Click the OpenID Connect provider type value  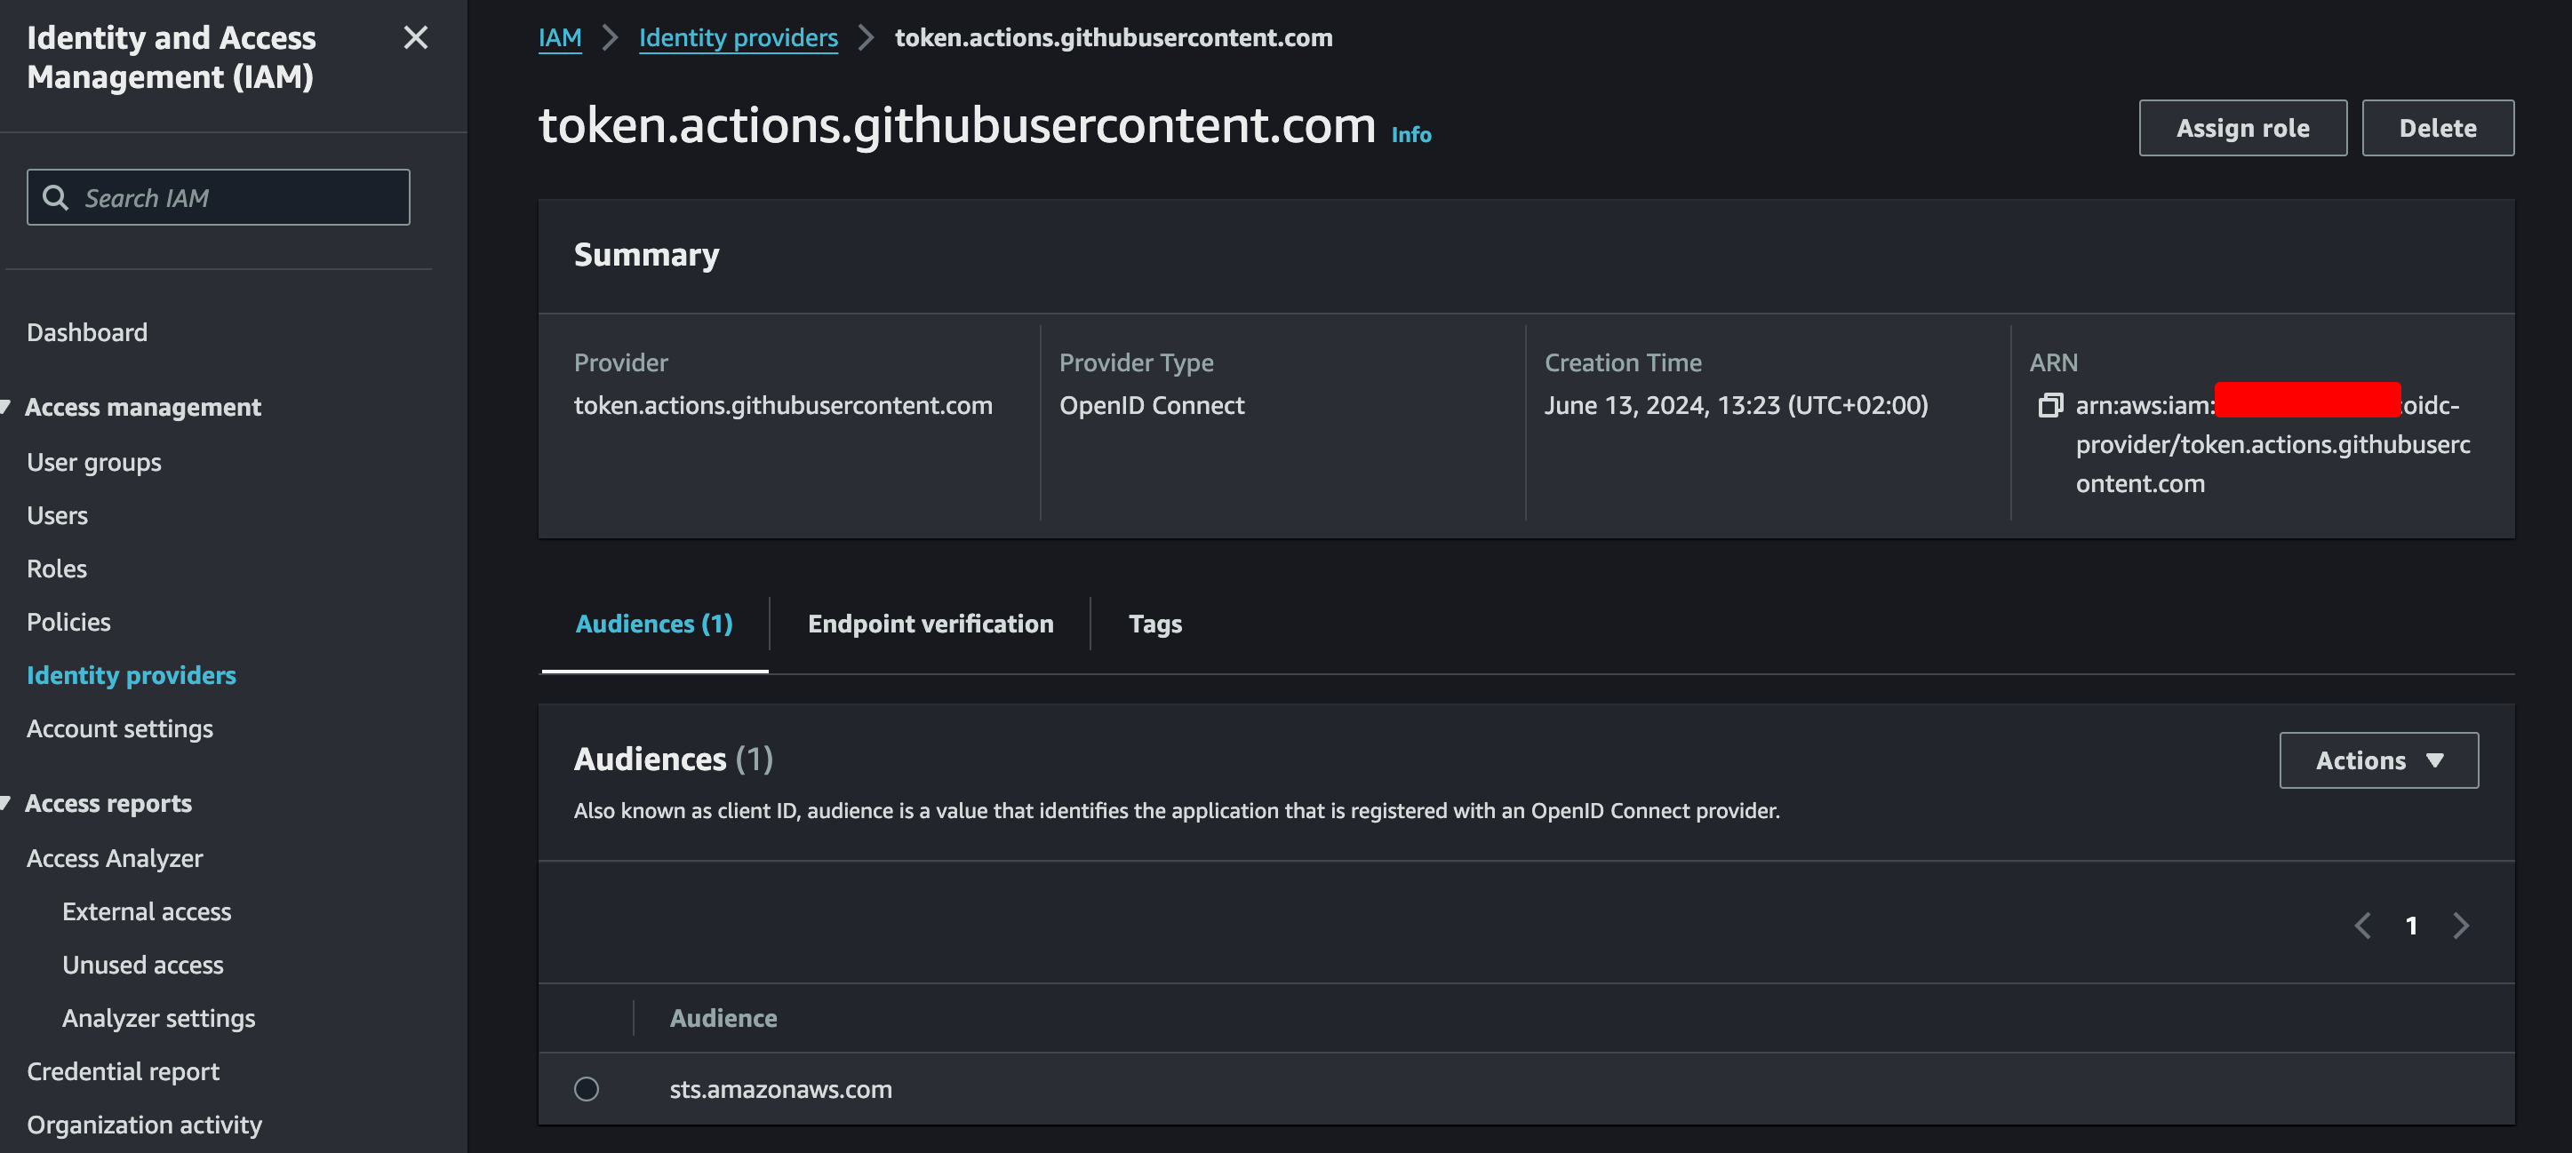tap(1151, 405)
